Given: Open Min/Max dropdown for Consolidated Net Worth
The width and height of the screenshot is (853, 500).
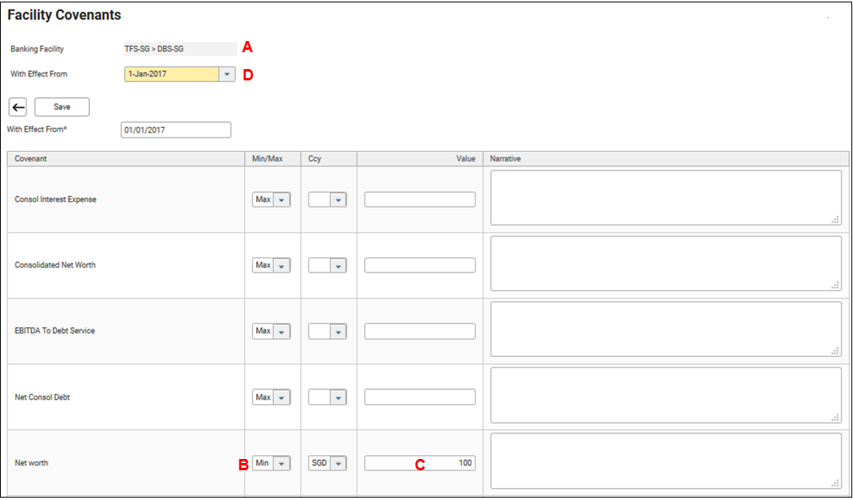Looking at the screenshot, I should click(x=271, y=265).
